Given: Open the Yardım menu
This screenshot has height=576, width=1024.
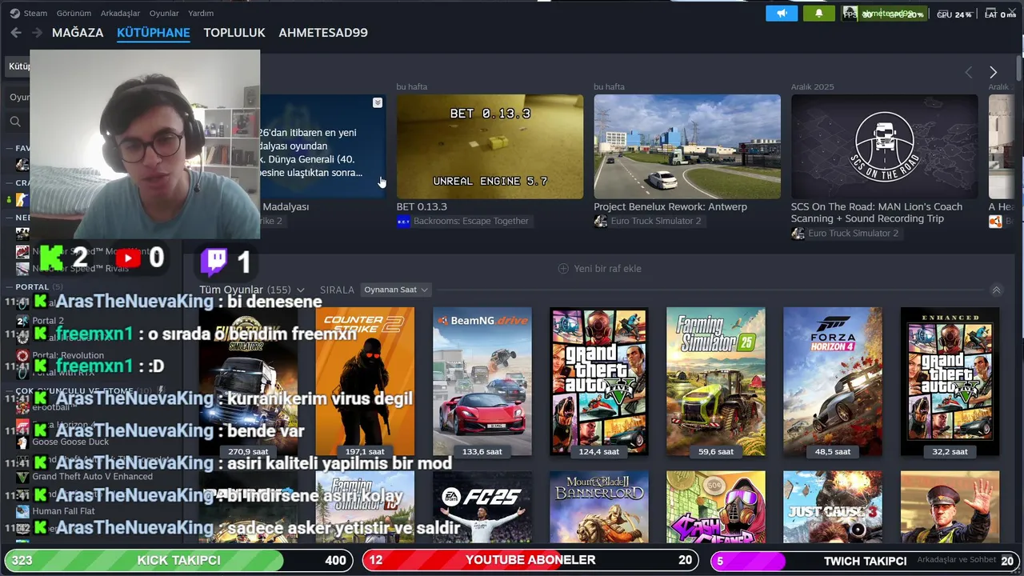Looking at the screenshot, I should pyautogui.click(x=201, y=13).
